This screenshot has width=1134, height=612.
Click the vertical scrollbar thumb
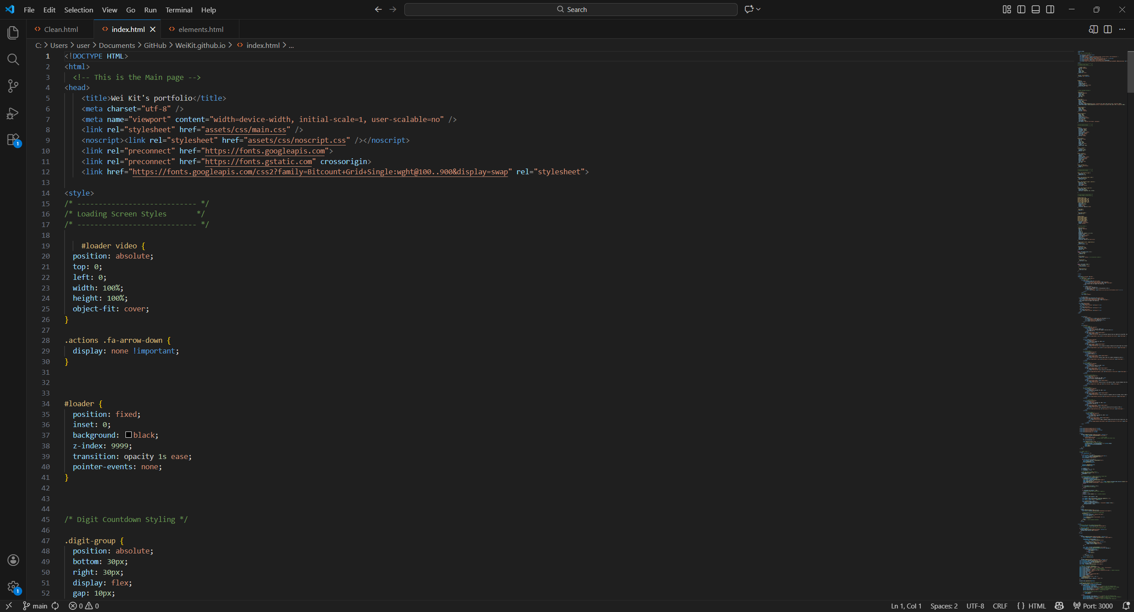pyautogui.click(x=1130, y=72)
